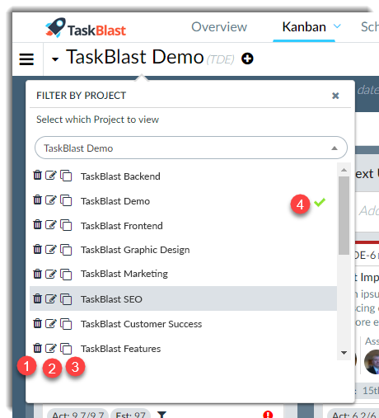379x418 pixels.
Task: Choose TaskBlast Demo from the list
Action: [x=115, y=201]
